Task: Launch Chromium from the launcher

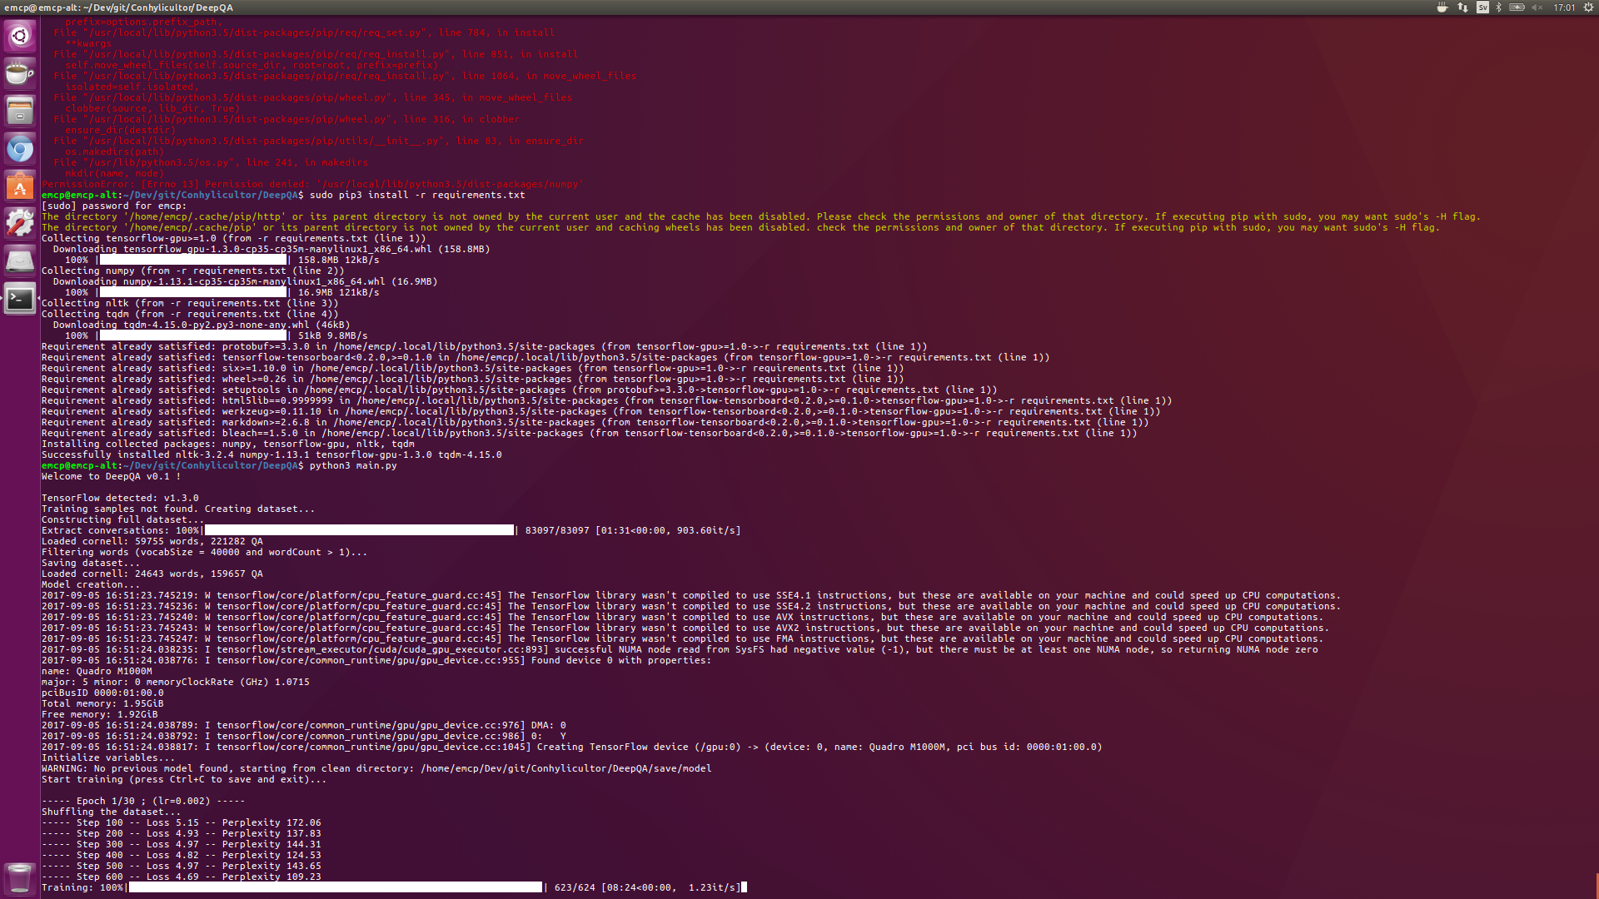Action: (x=19, y=148)
